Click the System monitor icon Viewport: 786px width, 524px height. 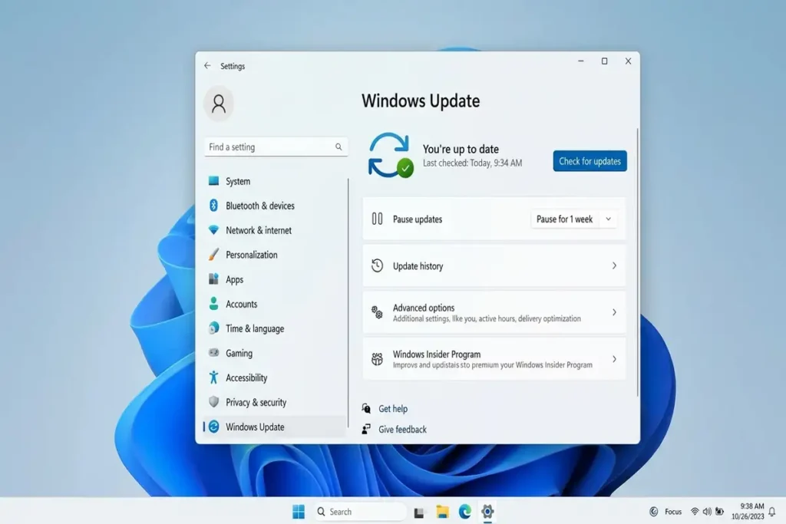(213, 181)
